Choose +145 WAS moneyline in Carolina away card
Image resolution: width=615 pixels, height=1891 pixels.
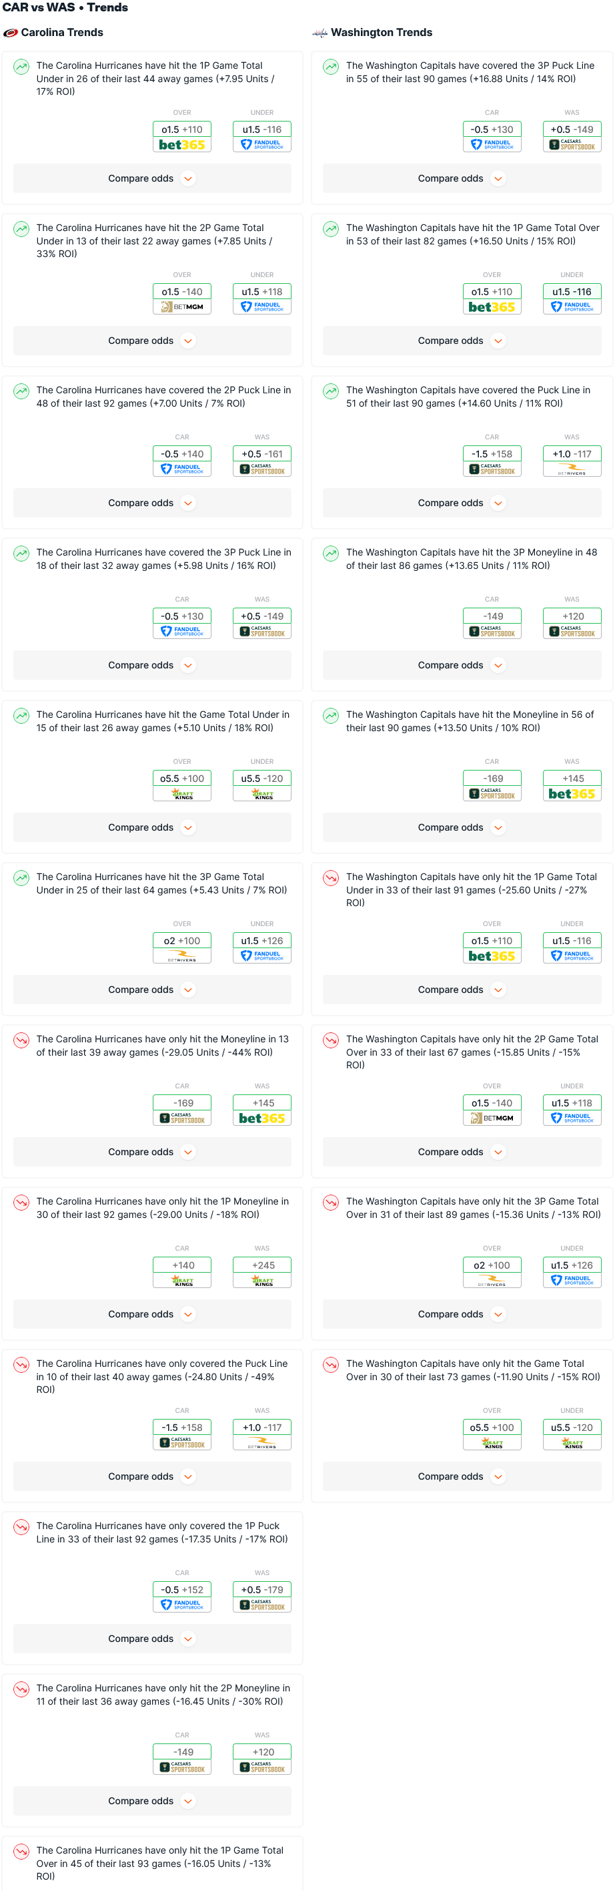coord(261,1103)
